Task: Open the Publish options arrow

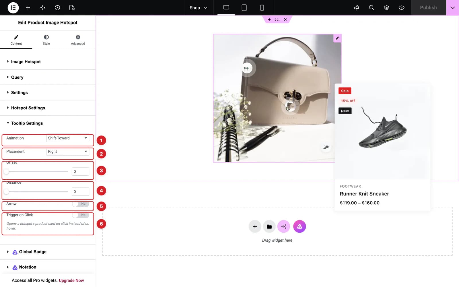Action: point(452,8)
